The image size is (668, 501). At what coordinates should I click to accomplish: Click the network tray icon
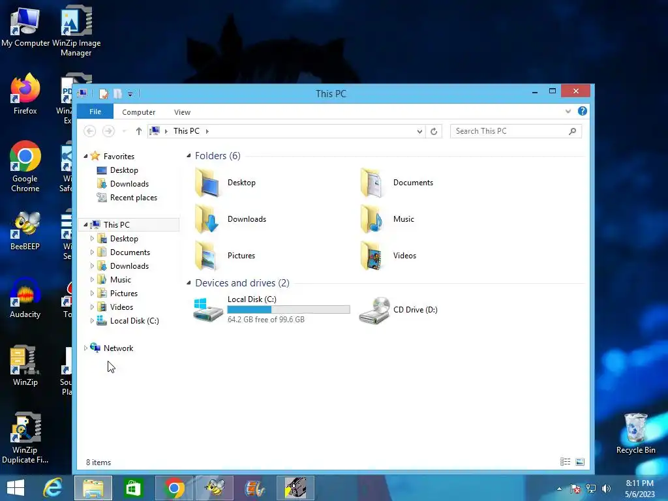tap(591, 489)
